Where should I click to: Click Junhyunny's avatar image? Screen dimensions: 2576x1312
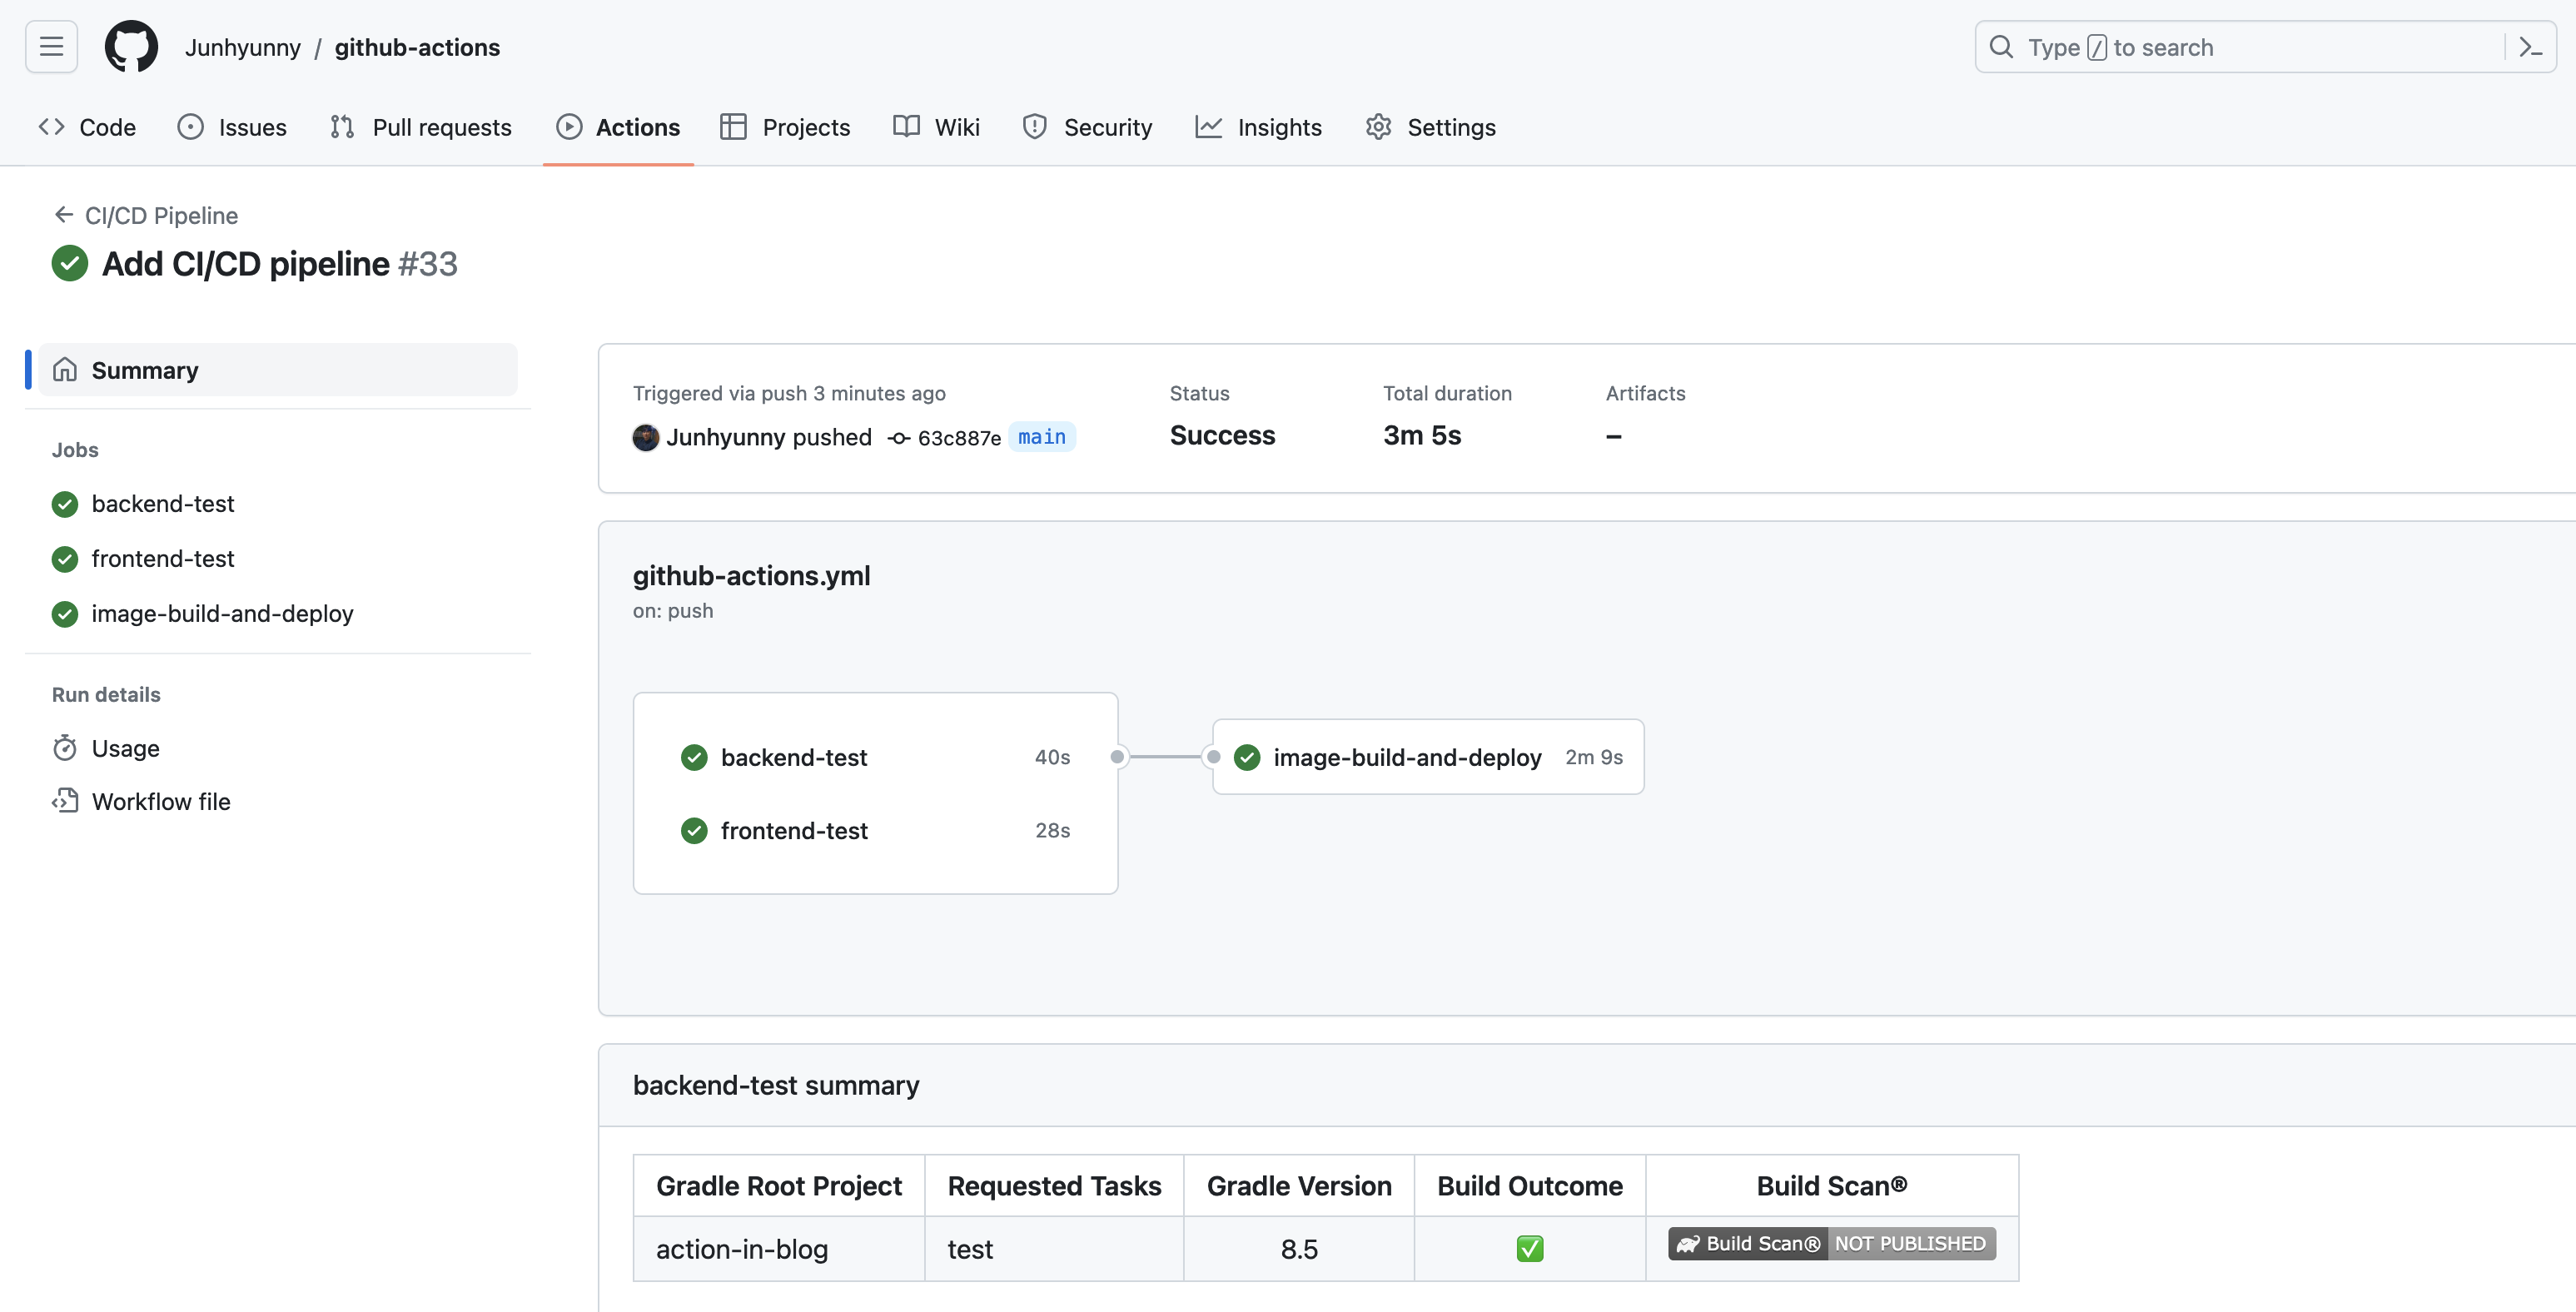646,438
